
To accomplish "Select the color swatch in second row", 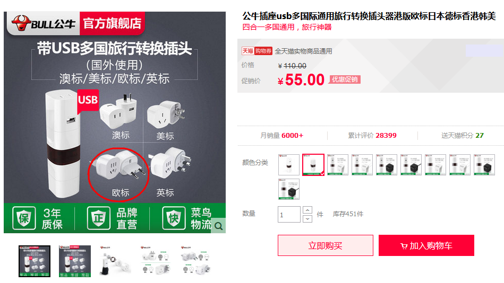I will point(288,189).
